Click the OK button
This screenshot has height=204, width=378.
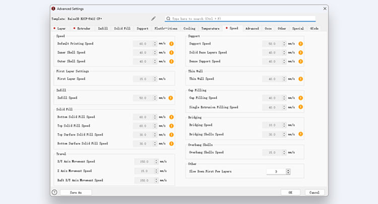click(x=290, y=192)
